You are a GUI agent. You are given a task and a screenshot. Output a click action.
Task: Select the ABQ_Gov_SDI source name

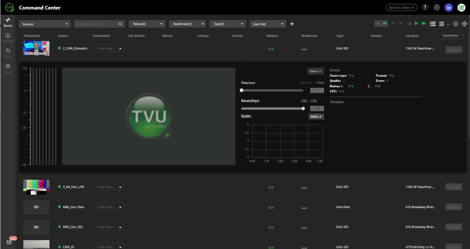[73, 227]
